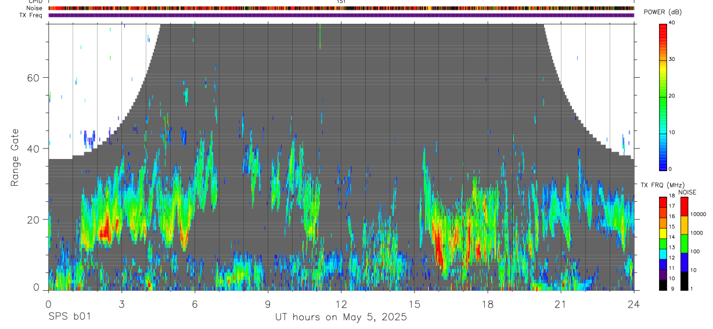Click the 20 tick on POWER colorbar
This screenshot has height=329, width=713.
click(672, 96)
